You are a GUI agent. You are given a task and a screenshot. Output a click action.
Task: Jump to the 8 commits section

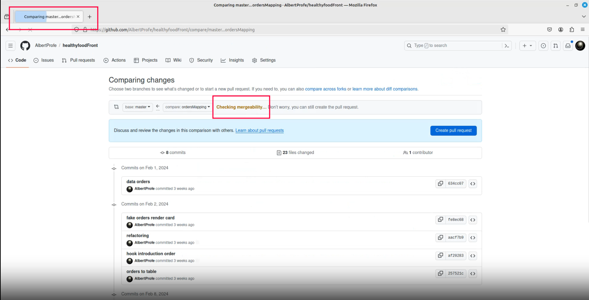point(173,153)
